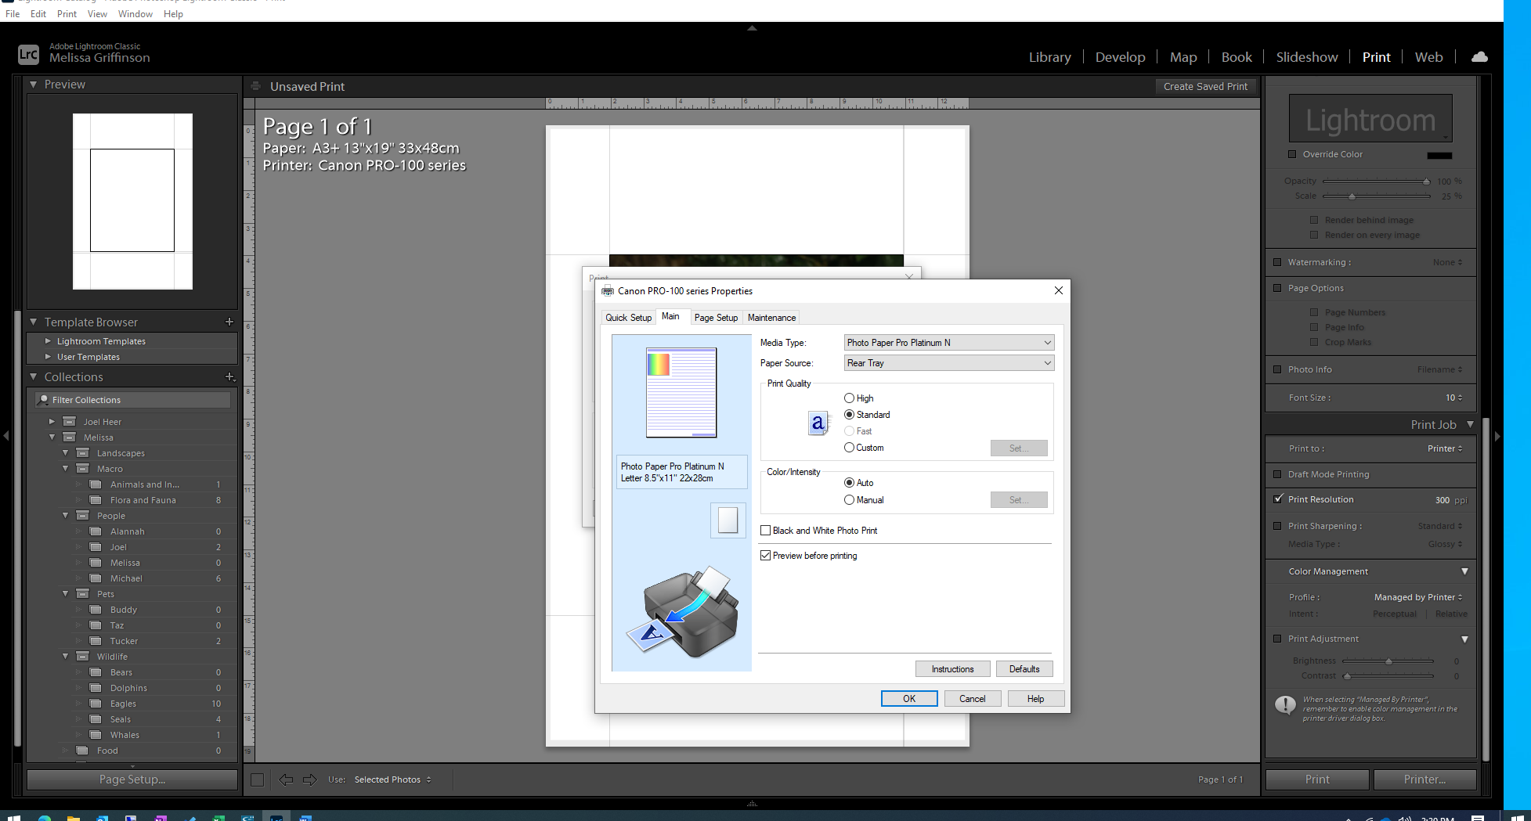Viewport: 1531px width, 821px height.
Task: Click the Unsaved Print header icon
Action: pyautogui.click(x=255, y=86)
